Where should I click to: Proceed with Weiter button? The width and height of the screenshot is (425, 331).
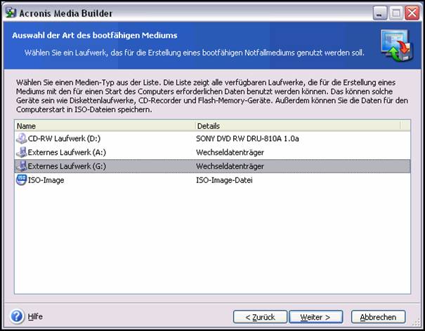[x=316, y=317]
